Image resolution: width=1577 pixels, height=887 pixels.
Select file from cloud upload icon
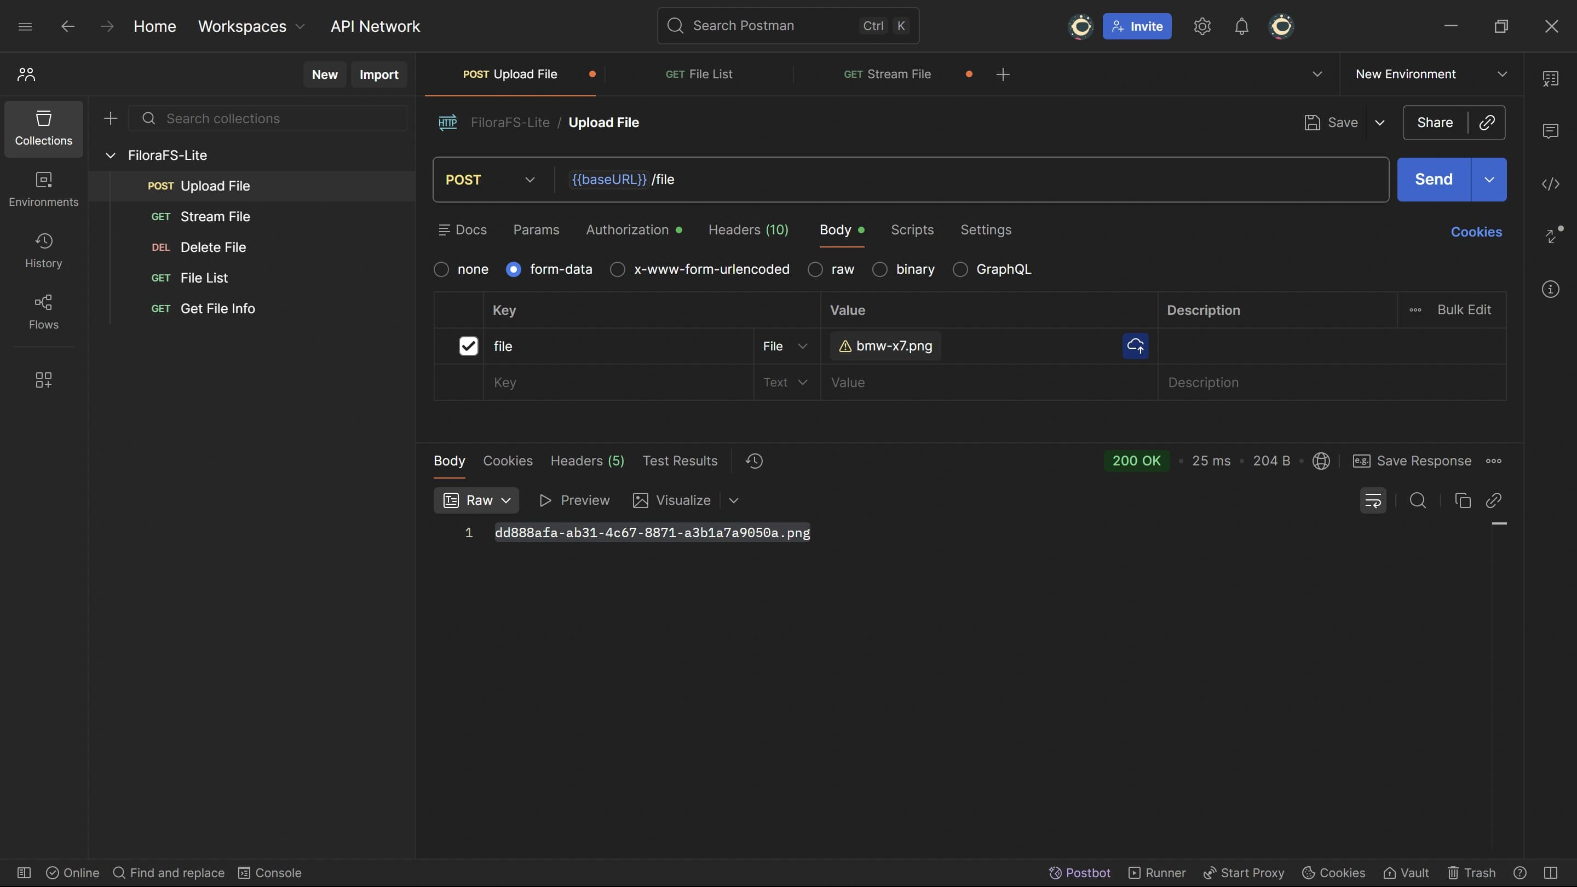point(1135,346)
